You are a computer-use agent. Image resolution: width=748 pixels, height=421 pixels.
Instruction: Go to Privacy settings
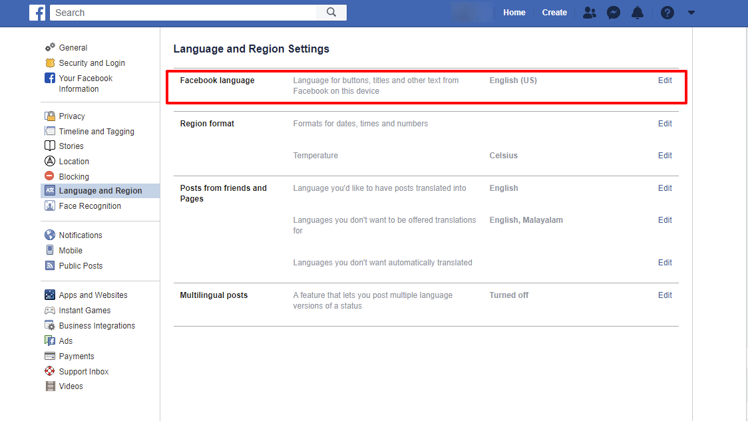pyautogui.click(x=72, y=116)
